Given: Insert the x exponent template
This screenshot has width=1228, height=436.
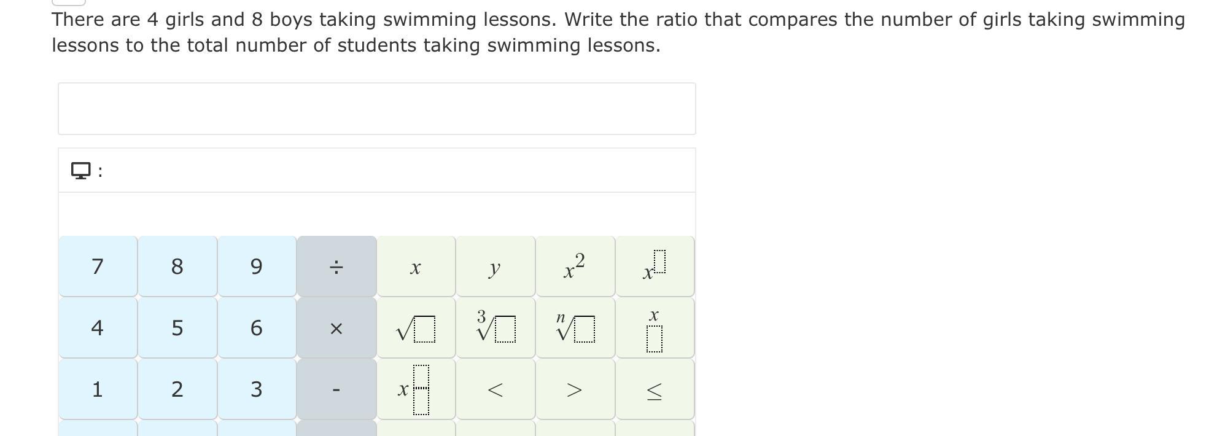Looking at the screenshot, I should click(x=655, y=267).
